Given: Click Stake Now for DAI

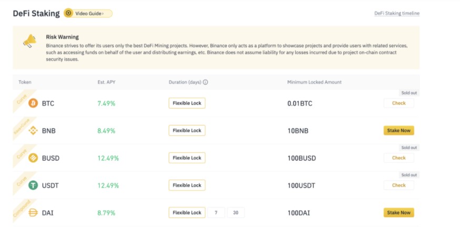Looking at the screenshot, I should [399, 213].
